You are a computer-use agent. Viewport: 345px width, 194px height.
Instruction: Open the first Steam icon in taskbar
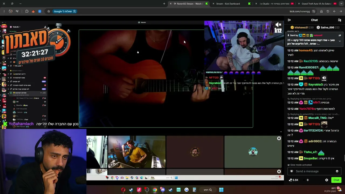pos(131,190)
